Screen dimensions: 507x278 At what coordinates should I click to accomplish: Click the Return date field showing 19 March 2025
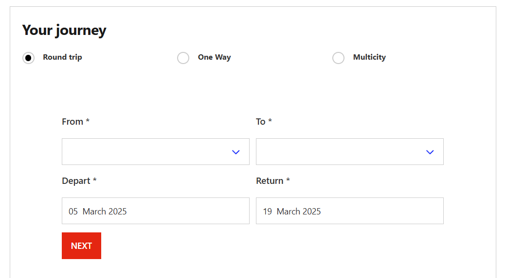[349, 211]
